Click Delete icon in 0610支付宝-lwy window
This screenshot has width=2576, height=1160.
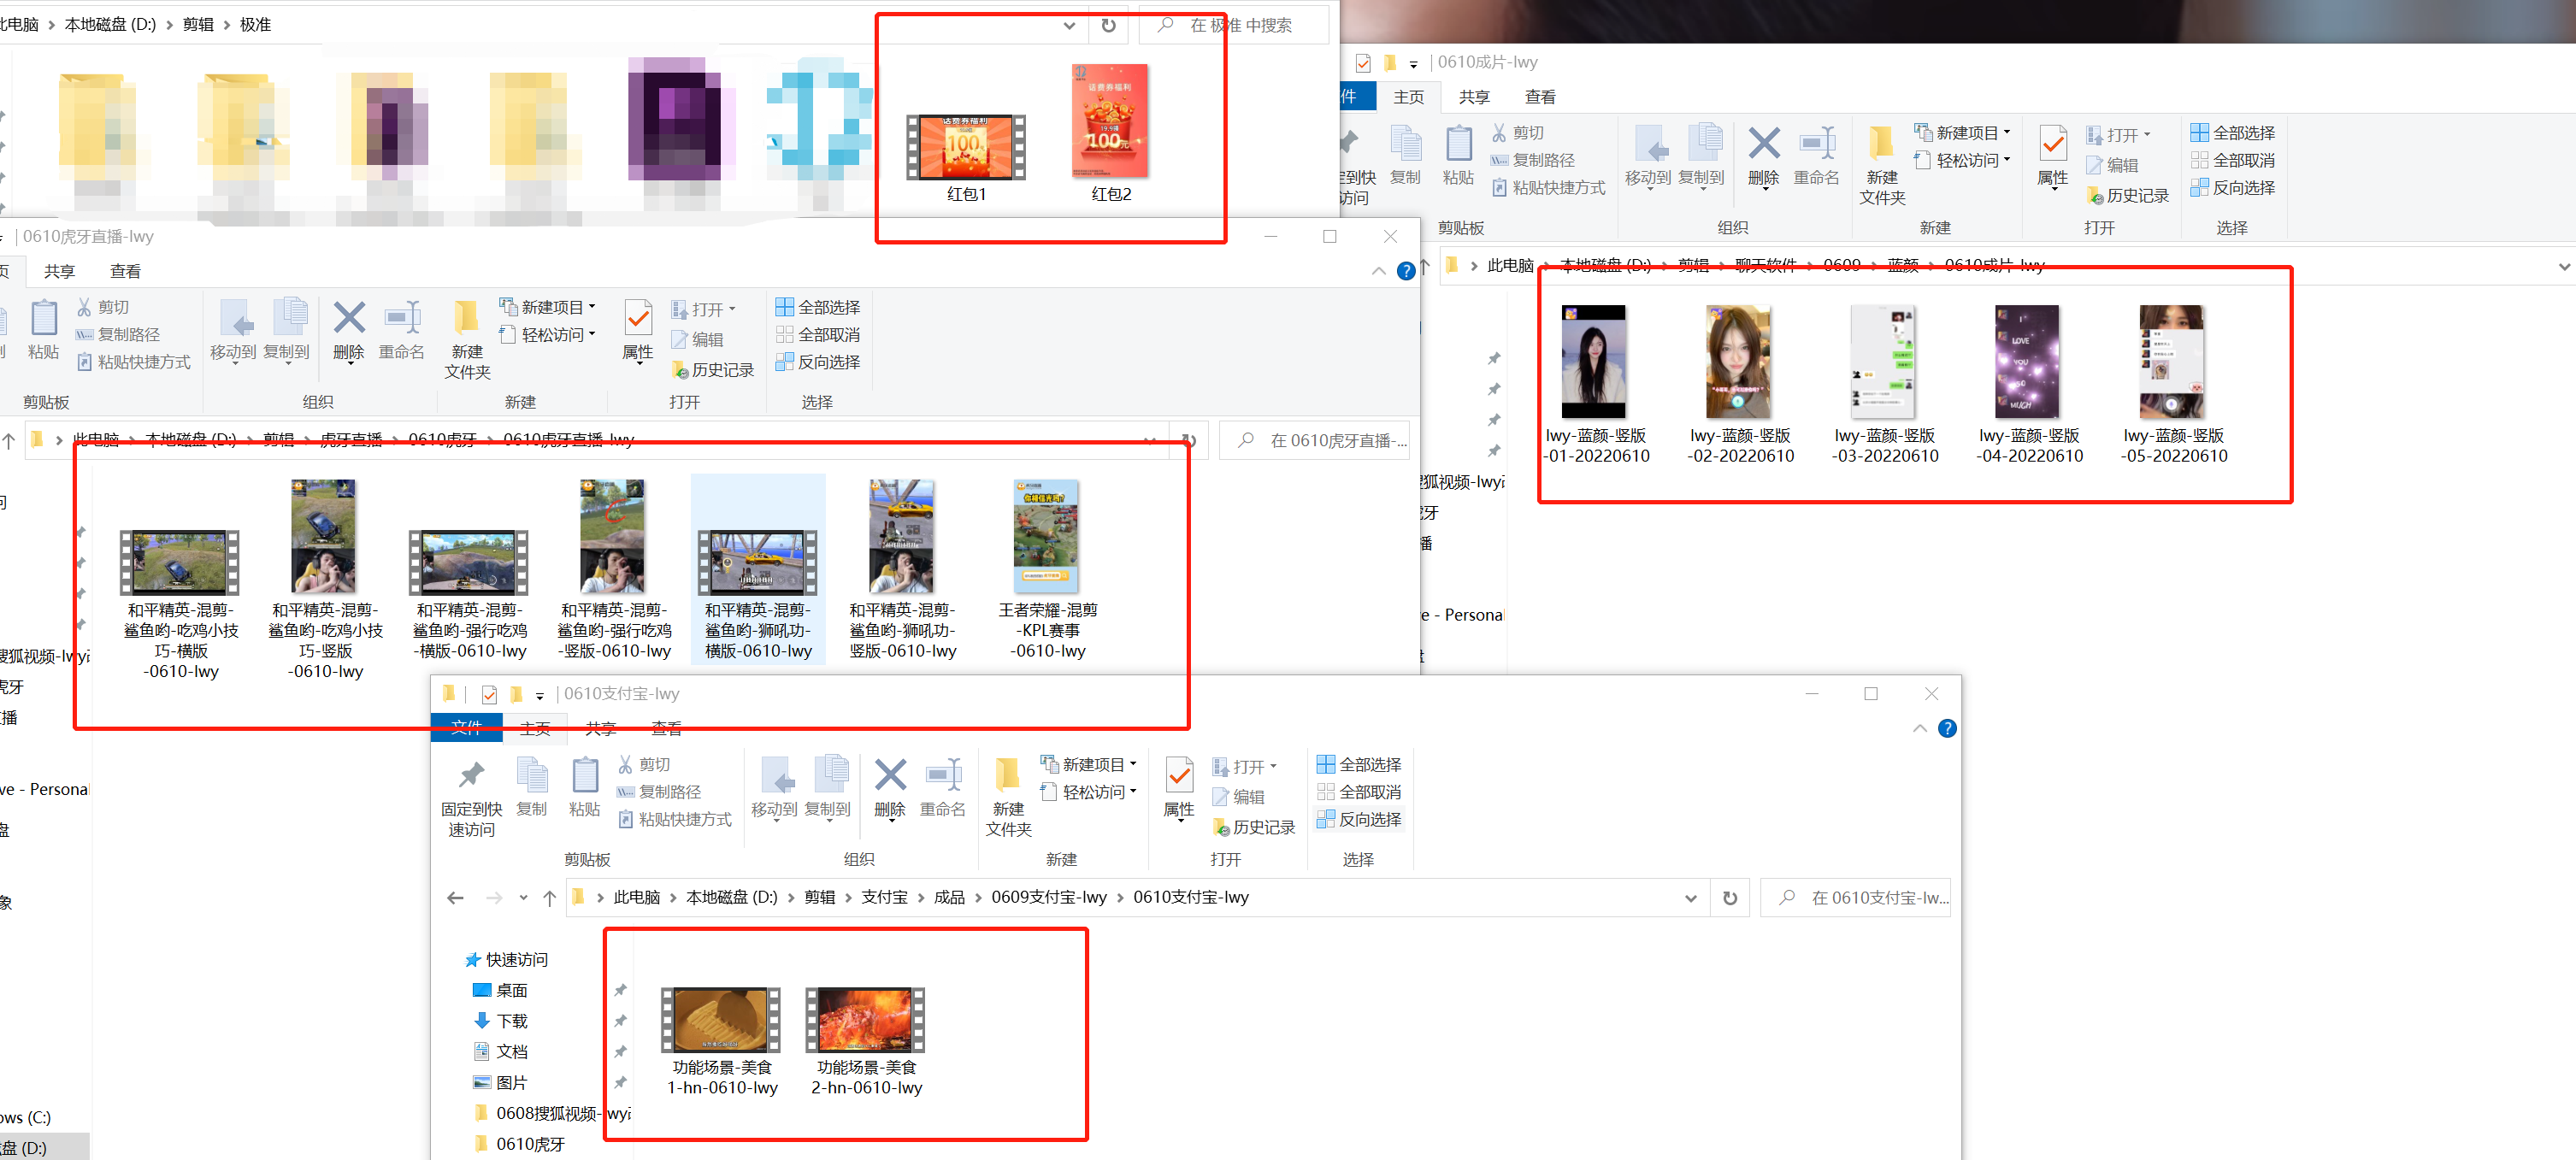pos(889,789)
